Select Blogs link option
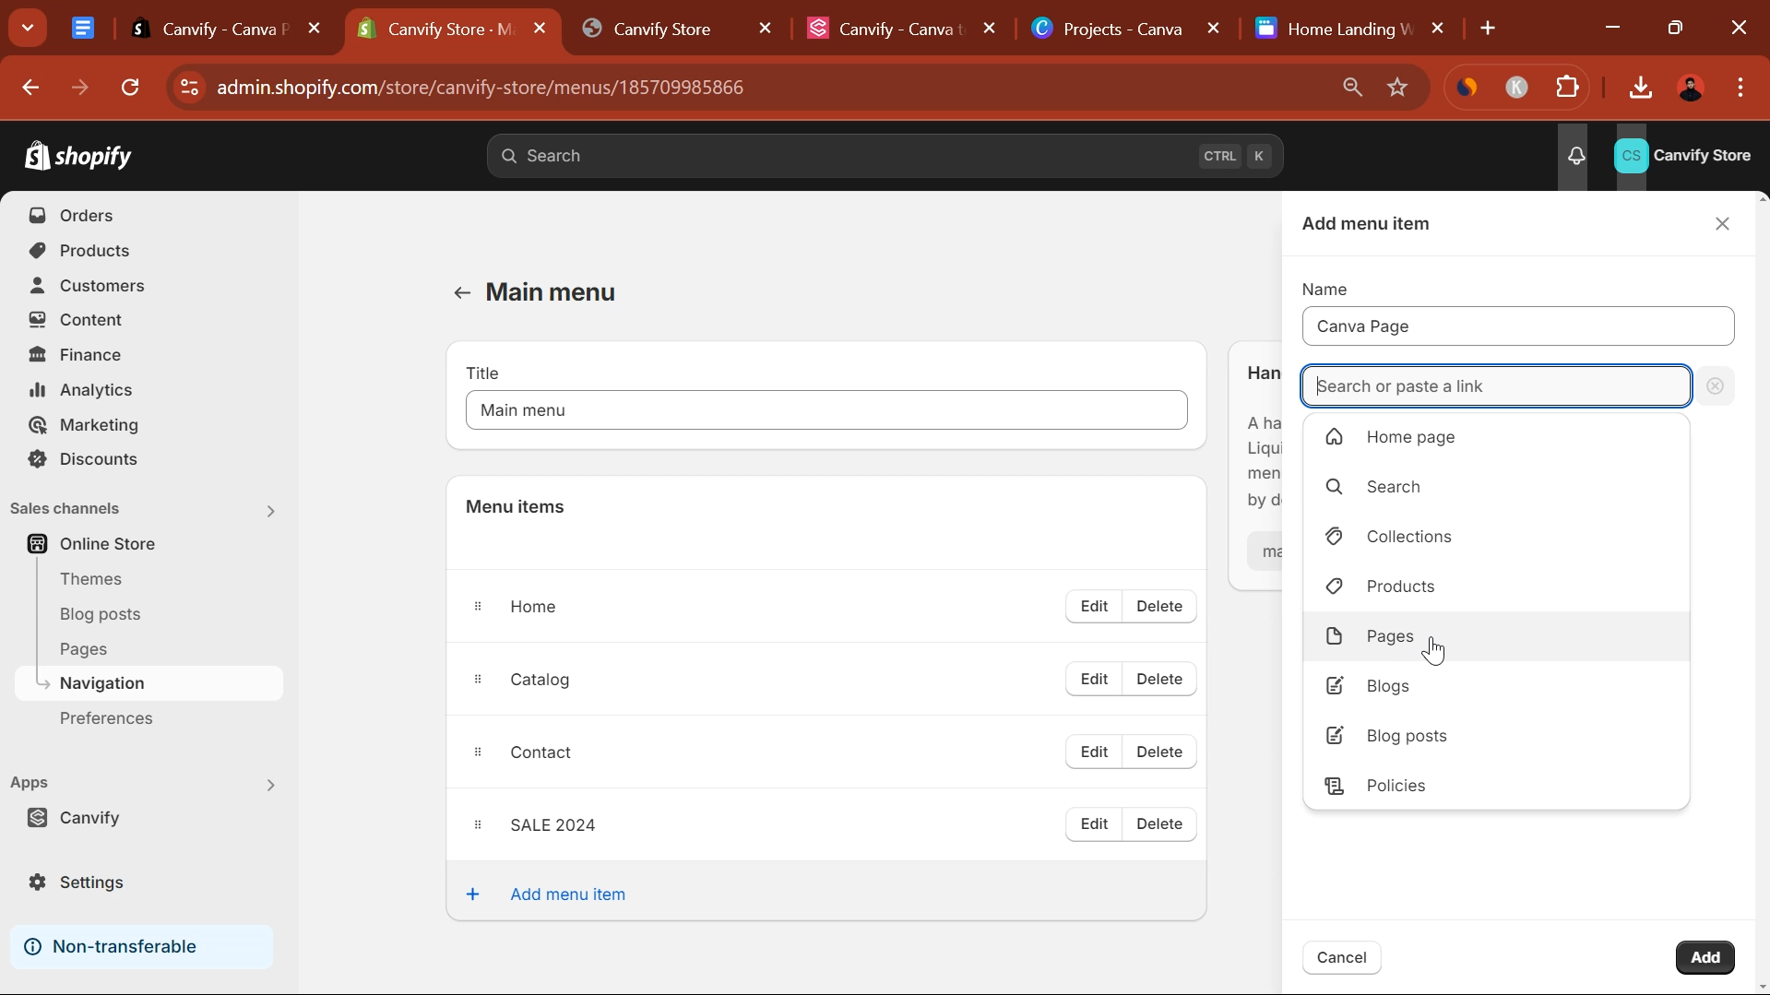 click(1496, 686)
